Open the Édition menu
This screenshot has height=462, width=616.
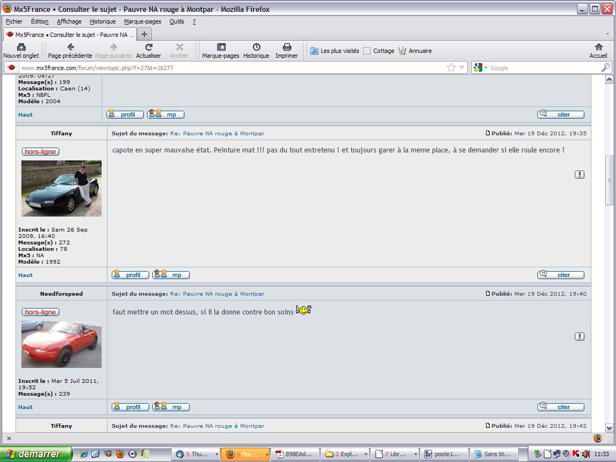[40, 21]
